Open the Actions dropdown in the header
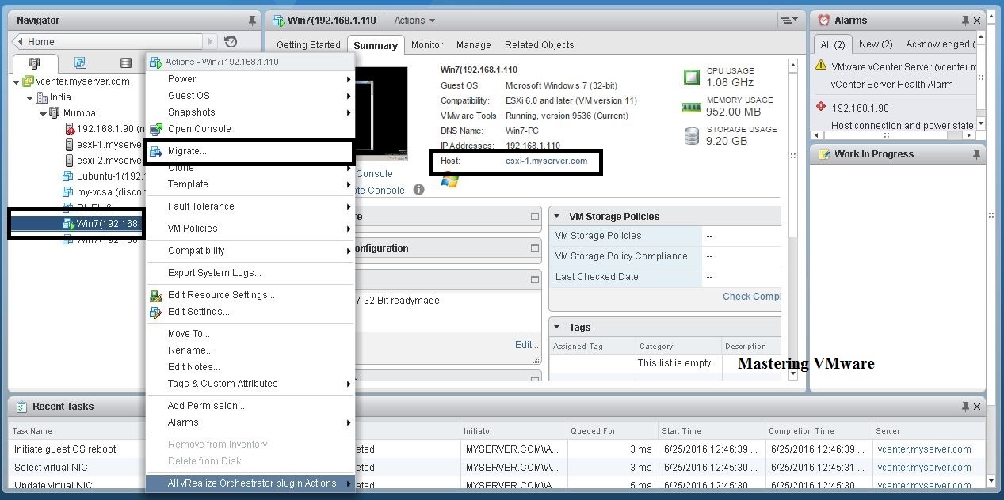The width and height of the screenshot is (1004, 500). coord(414,21)
